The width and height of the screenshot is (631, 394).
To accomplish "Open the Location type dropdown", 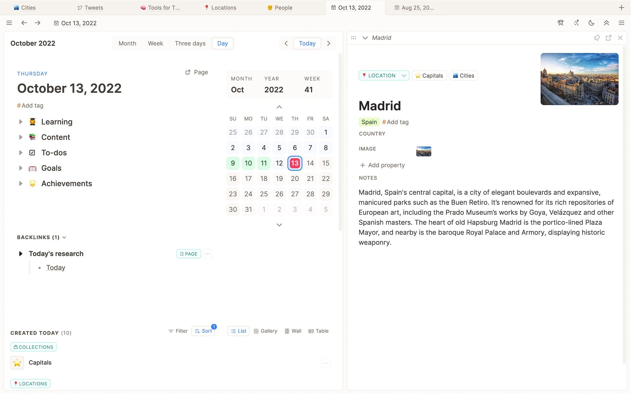I will 403,75.
